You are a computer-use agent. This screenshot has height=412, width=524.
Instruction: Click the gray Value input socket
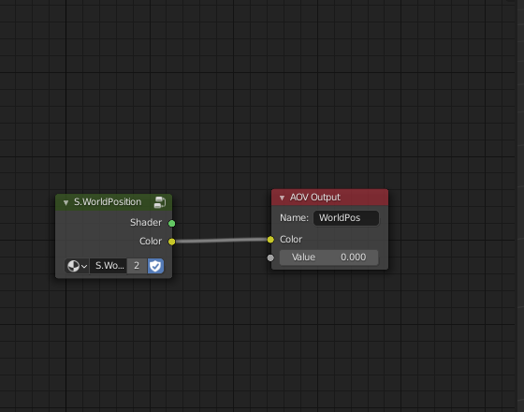point(270,257)
